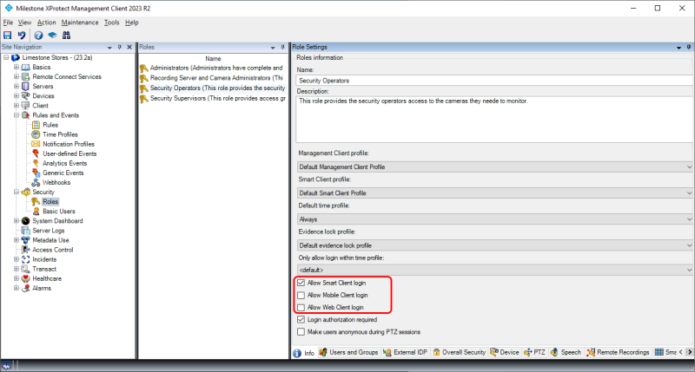Select the Recording Server and Camera Administrators role

click(213, 78)
